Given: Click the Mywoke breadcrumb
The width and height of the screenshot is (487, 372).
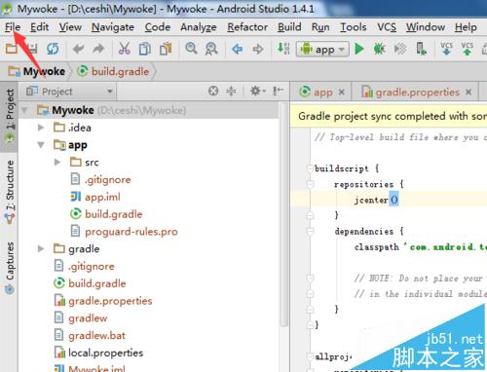Looking at the screenshot, I should tap(37, 71).
